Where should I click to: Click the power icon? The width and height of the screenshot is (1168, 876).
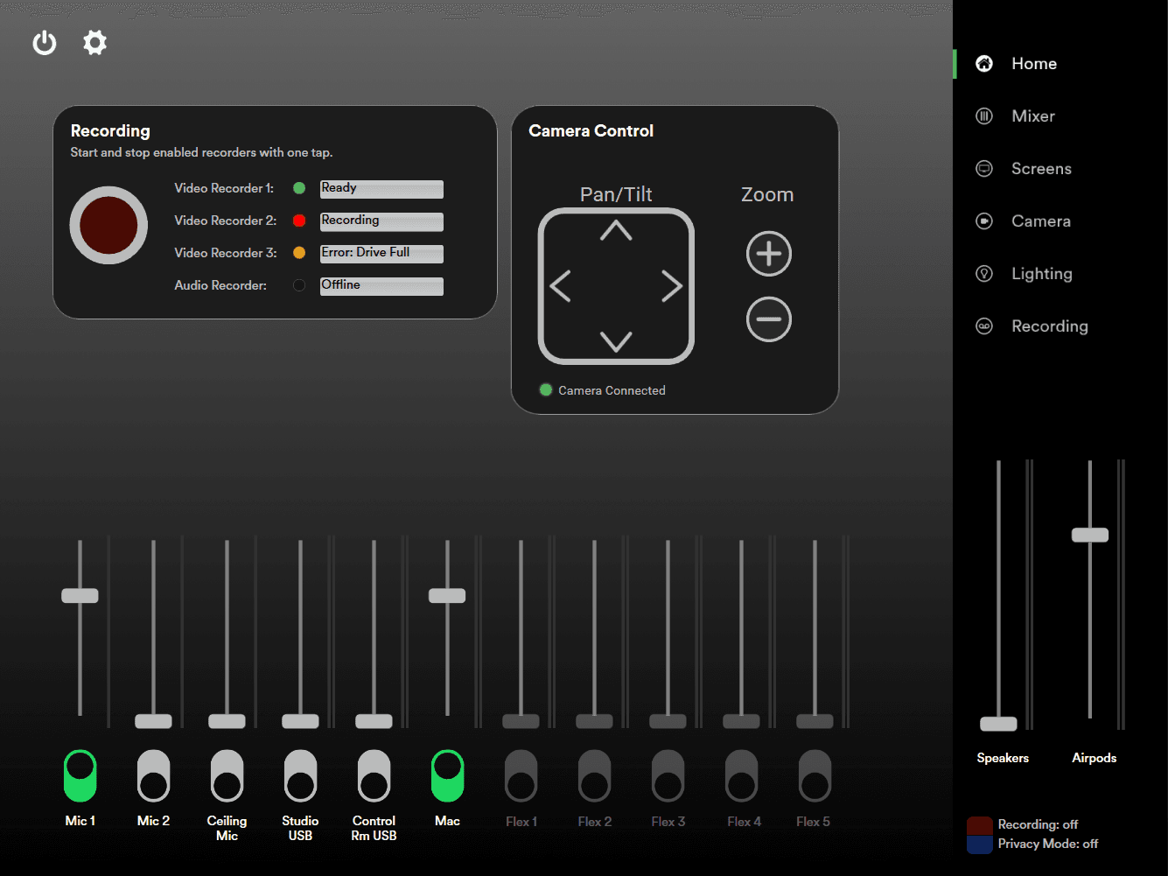pyautogui.click(x=45, y=43)
